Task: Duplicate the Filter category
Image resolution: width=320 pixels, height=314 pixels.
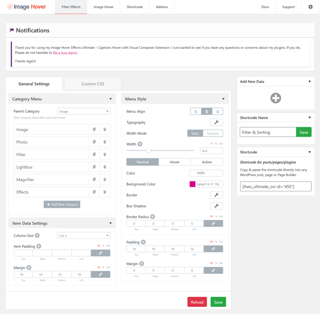Action: (94, 154)
